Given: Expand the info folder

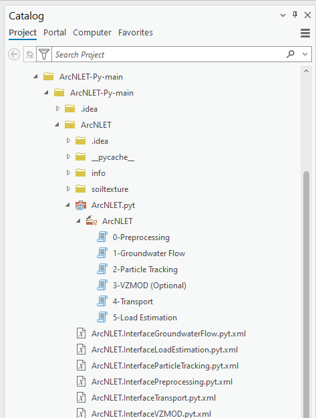Looking at the screenshot, I should 68,173.
